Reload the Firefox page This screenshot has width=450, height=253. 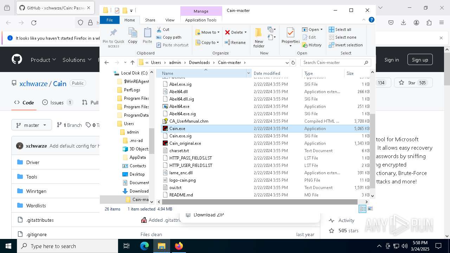(34, 22)
